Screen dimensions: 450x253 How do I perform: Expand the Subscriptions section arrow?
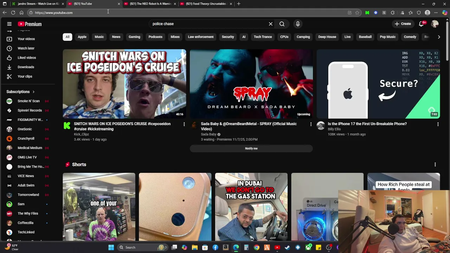point(33,92)
